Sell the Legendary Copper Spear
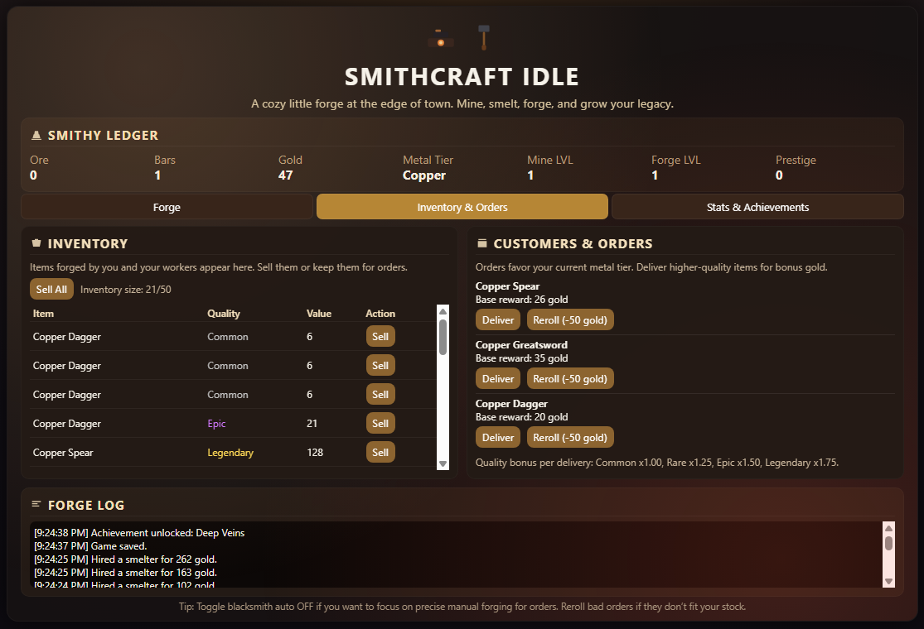 click(x=380, y=453)
